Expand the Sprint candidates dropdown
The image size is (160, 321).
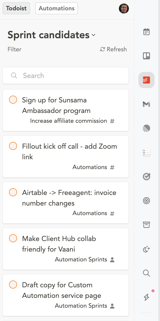(94, 35)
